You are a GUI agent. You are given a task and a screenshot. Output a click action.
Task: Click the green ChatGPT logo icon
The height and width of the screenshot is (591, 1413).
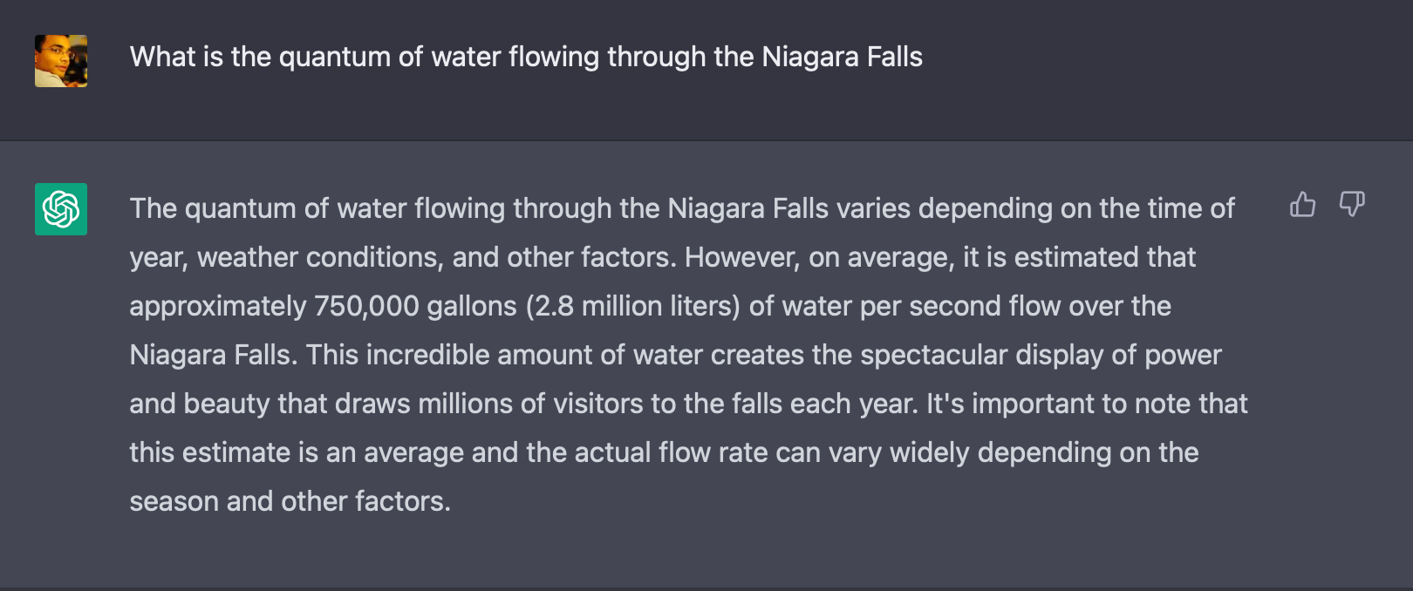point(61,209)
